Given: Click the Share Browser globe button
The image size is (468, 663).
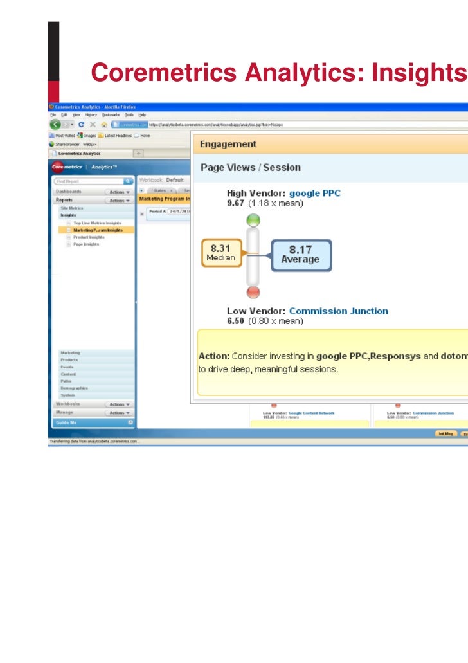Looking at the screenshot, I should click(x=64, y=144).
